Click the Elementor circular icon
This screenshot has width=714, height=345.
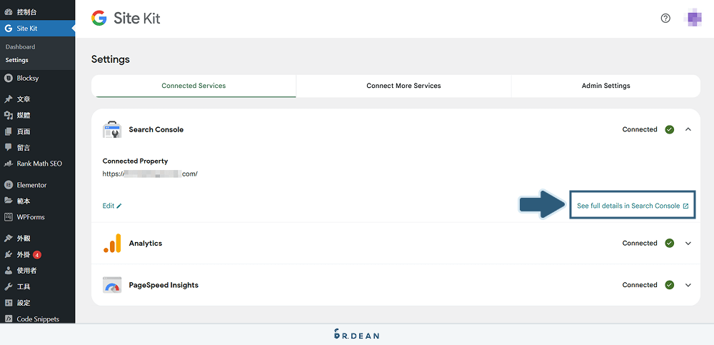(x=8, y=185)
